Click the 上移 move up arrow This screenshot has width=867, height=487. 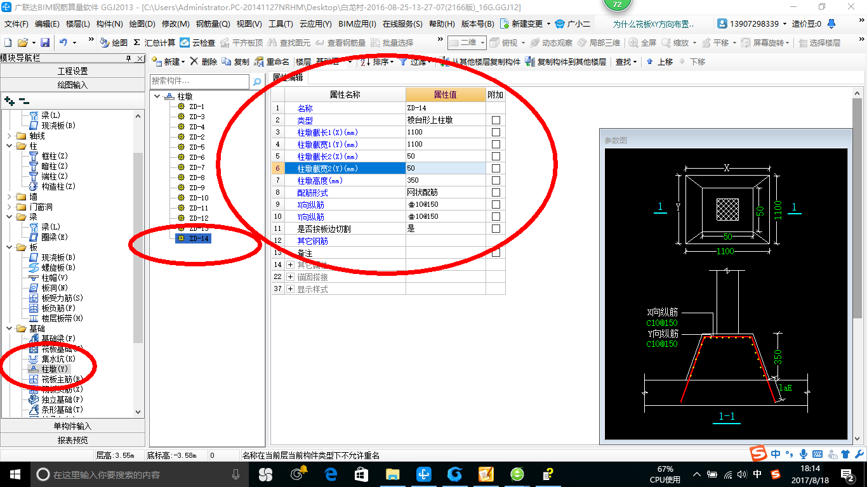[x=659, y=62]
